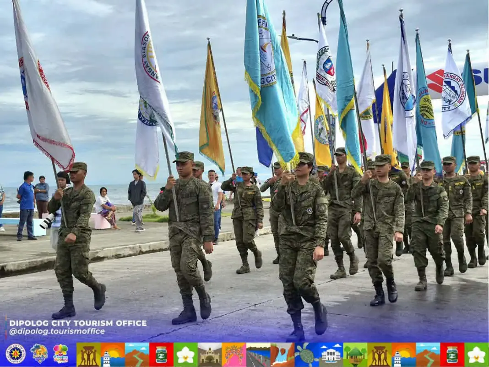Select the first mountain trail tile
Image resolution: width=489 pixels, height=367 pixels.
pos(137,355)
